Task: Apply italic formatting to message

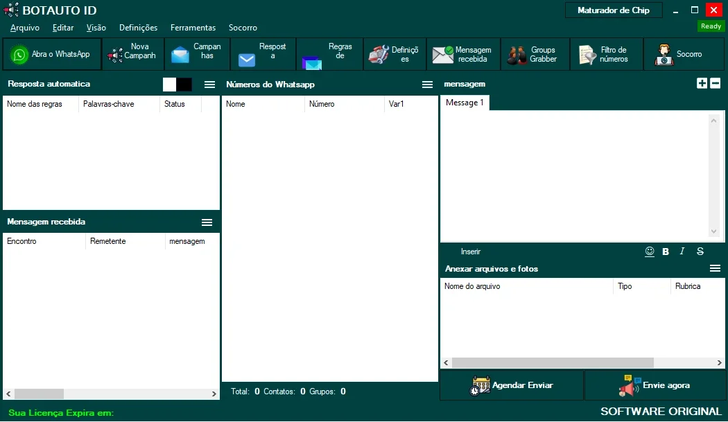Action: 682,251
